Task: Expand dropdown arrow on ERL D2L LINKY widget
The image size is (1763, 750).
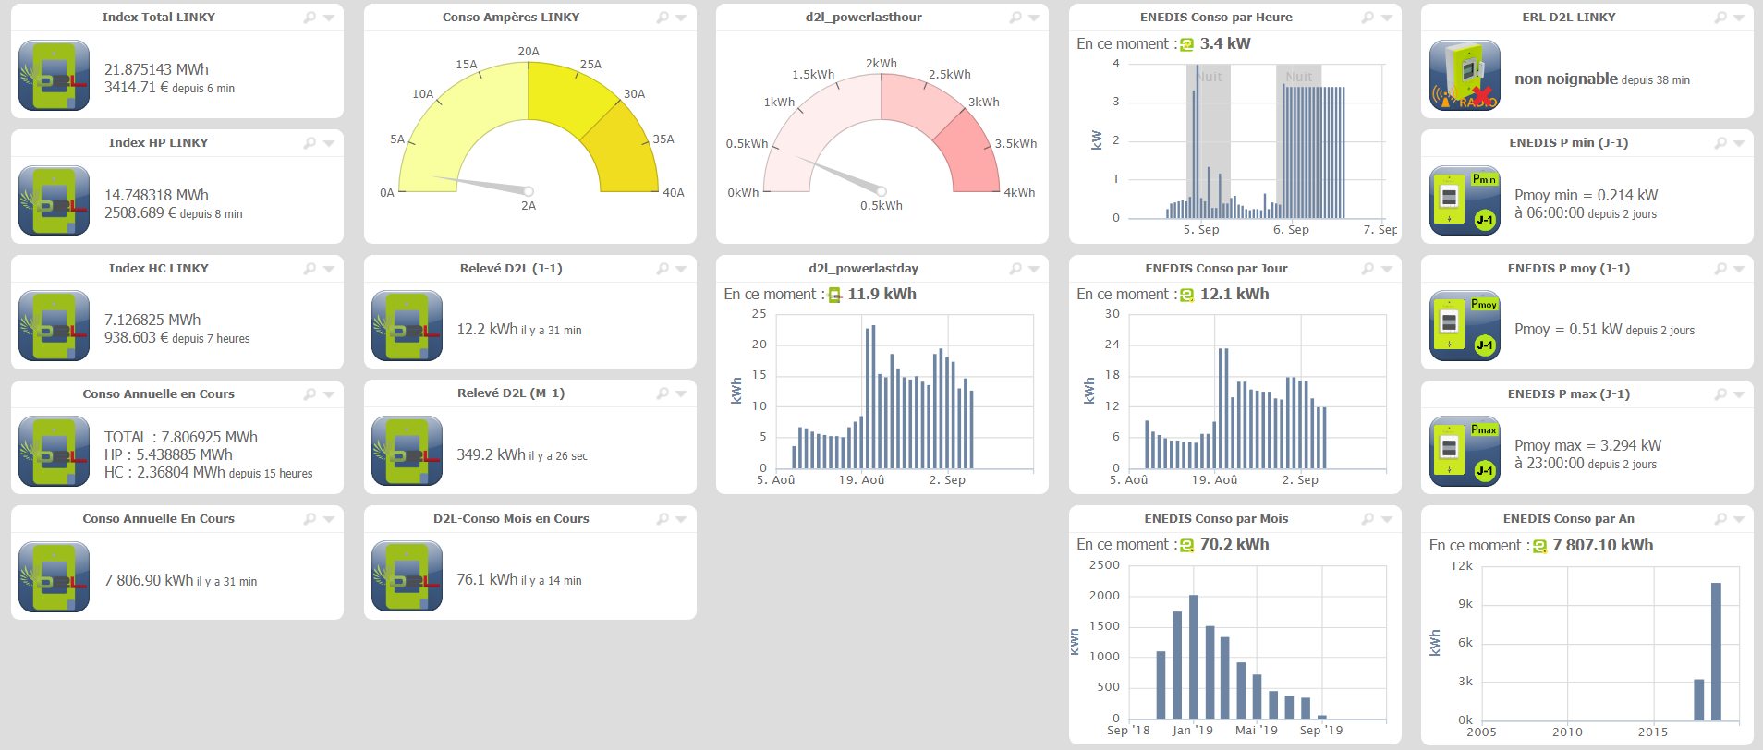Action: pos(1739,18)
